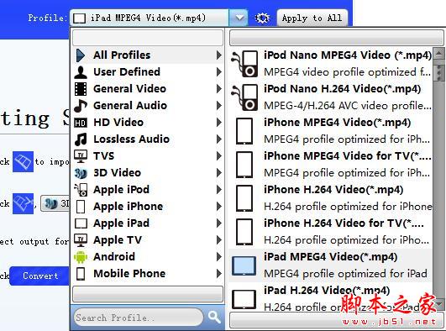Open the Profile dropdown arrow
Screen dimensions: 446x331
pos(239,18)
